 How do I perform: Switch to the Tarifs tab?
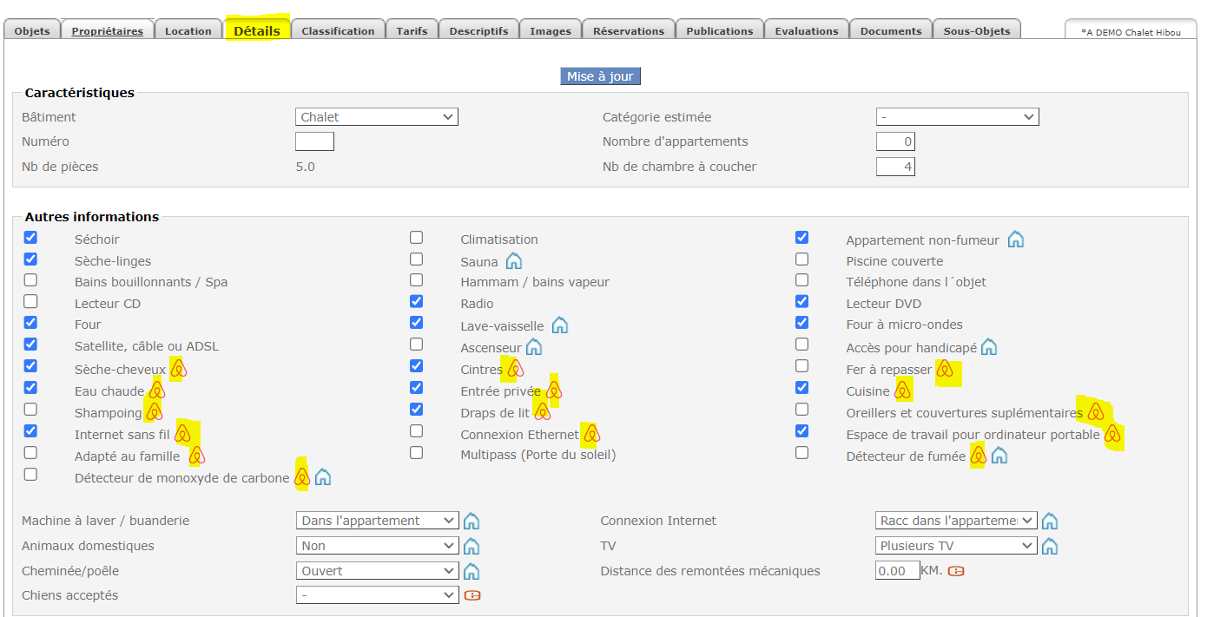412,31
